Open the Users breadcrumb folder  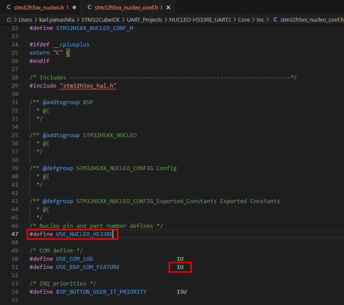click(26, 20)
